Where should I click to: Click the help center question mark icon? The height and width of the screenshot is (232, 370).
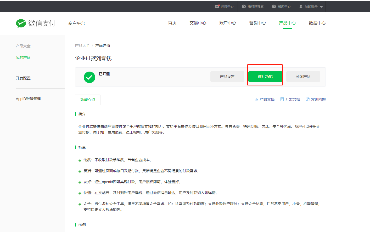(274, 7)
